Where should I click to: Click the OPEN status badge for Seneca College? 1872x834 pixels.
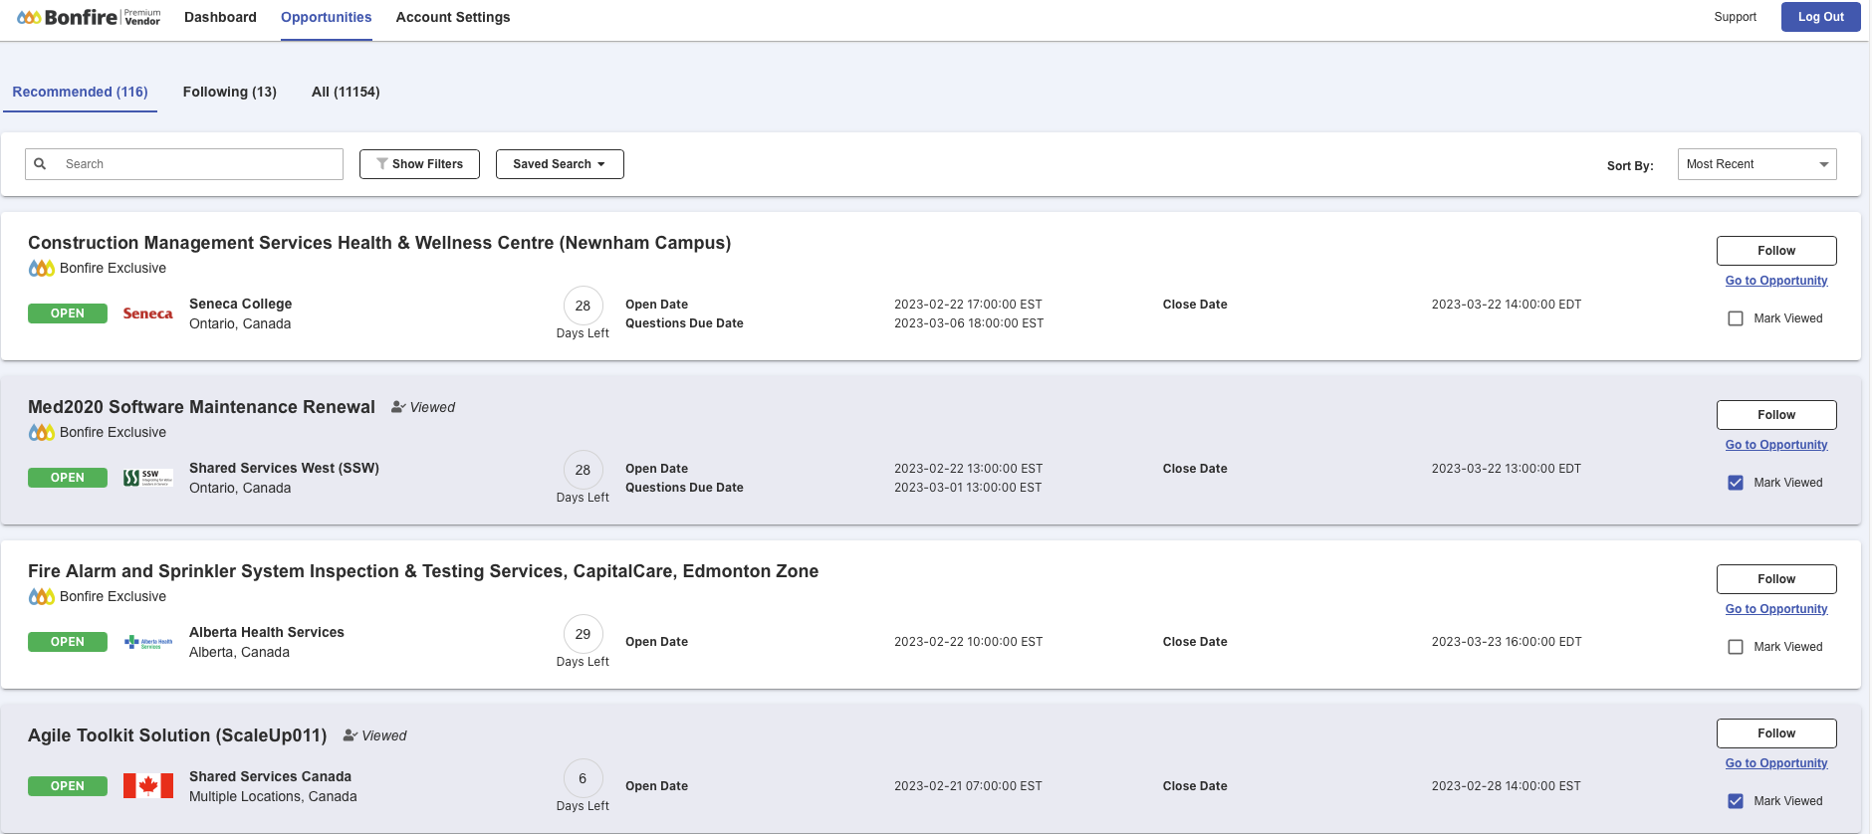click(x=68, y=313)
